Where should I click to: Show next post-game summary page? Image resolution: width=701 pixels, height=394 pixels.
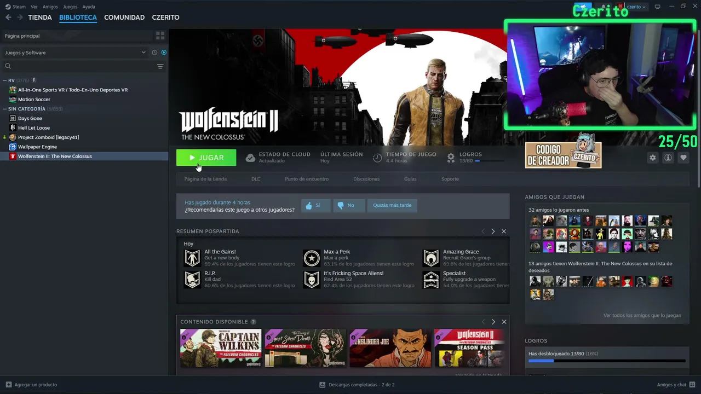coord(493,231)
